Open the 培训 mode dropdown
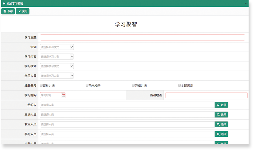253x150 pixels. (57, 47)
